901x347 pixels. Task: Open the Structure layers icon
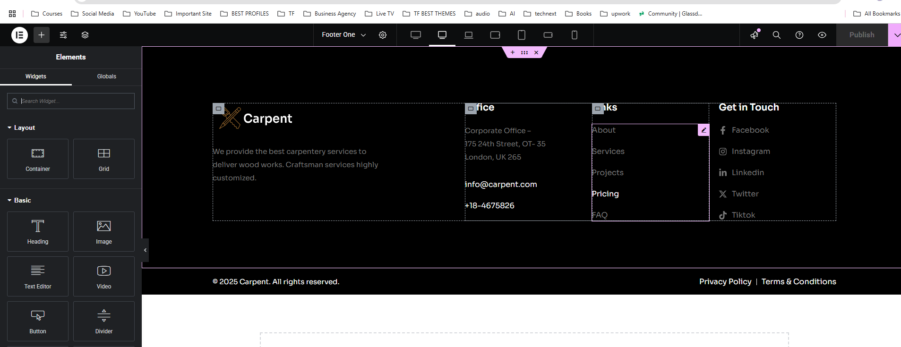tap(85, 35)
